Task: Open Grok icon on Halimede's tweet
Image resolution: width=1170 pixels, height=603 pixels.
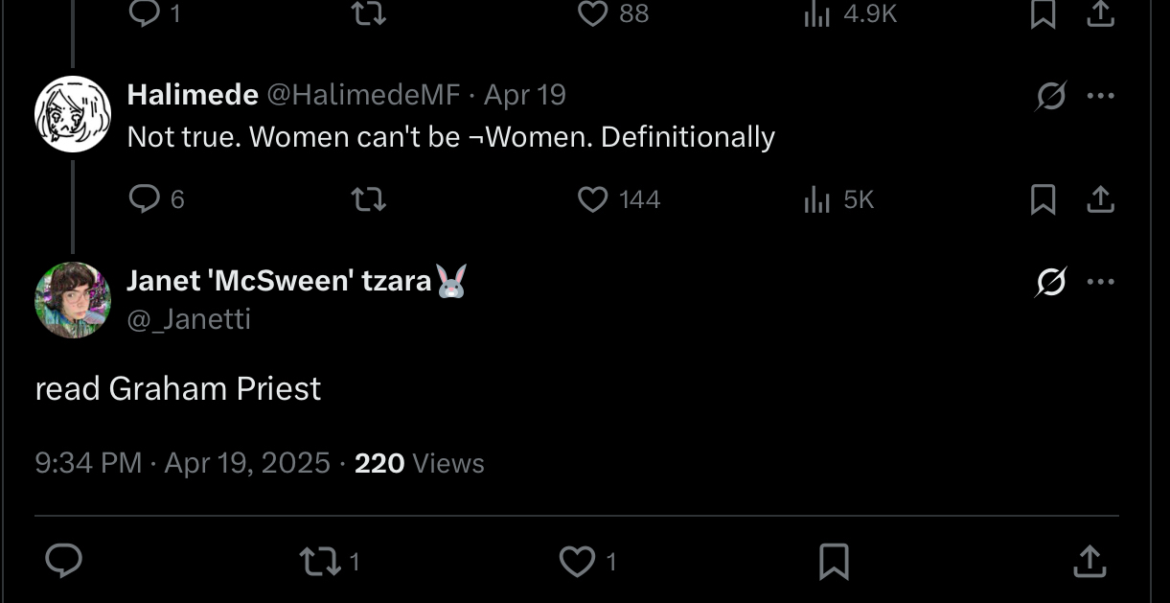Action: click(x=1051, y=96)
